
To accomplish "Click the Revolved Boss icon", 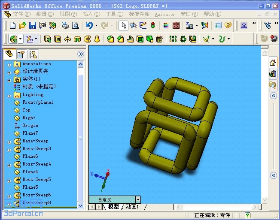I will 67,39.
